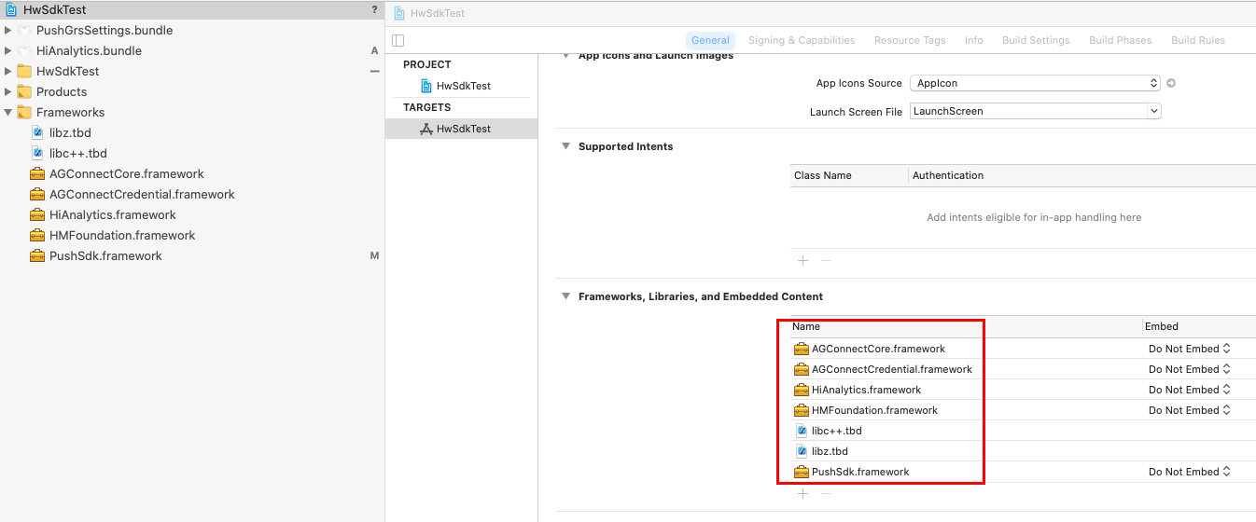Image resolution: width=1256 pixels, height=522 pixels.
Task: Collapse Frameworks, Libraries, and Embedded Content section
Action: coord(565,296)
